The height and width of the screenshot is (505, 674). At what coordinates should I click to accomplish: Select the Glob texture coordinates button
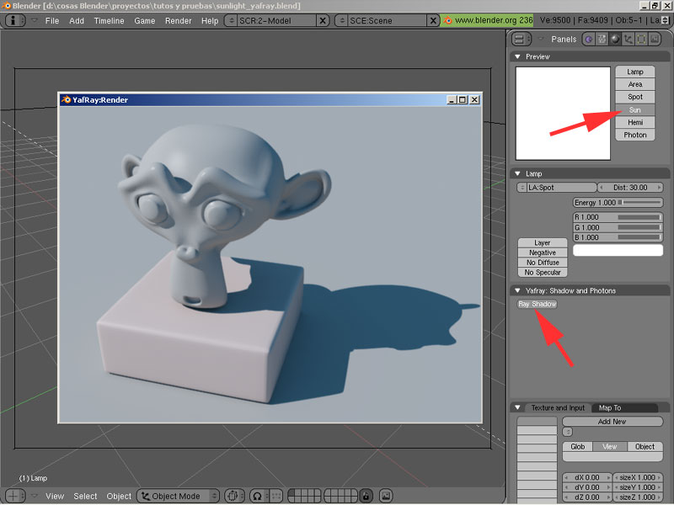577,447
